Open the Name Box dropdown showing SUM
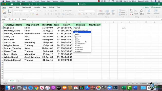This screenshot has height=91, width=162. point(9,19)
